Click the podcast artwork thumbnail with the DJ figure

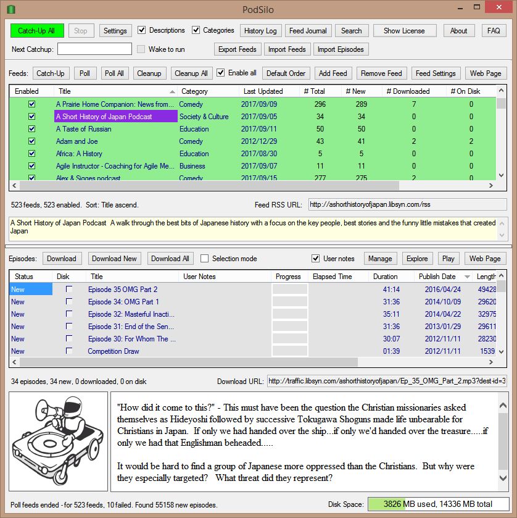coord(58,441)
